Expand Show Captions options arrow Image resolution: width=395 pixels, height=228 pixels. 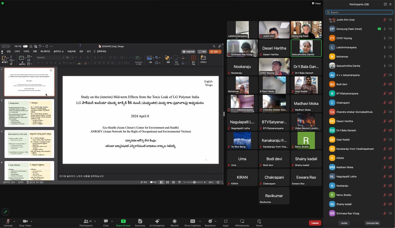(200, 221)
